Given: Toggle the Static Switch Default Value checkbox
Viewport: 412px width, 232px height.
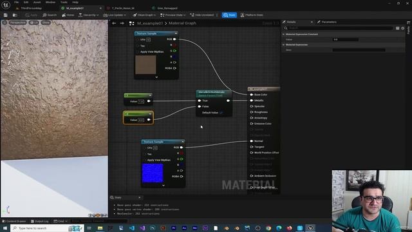Looking at the screenshot, I should pos(221,113).
